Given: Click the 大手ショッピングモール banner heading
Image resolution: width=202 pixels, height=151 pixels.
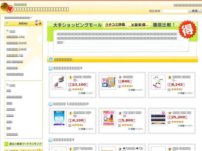Looking at the screenshot, I should (78, 25).
